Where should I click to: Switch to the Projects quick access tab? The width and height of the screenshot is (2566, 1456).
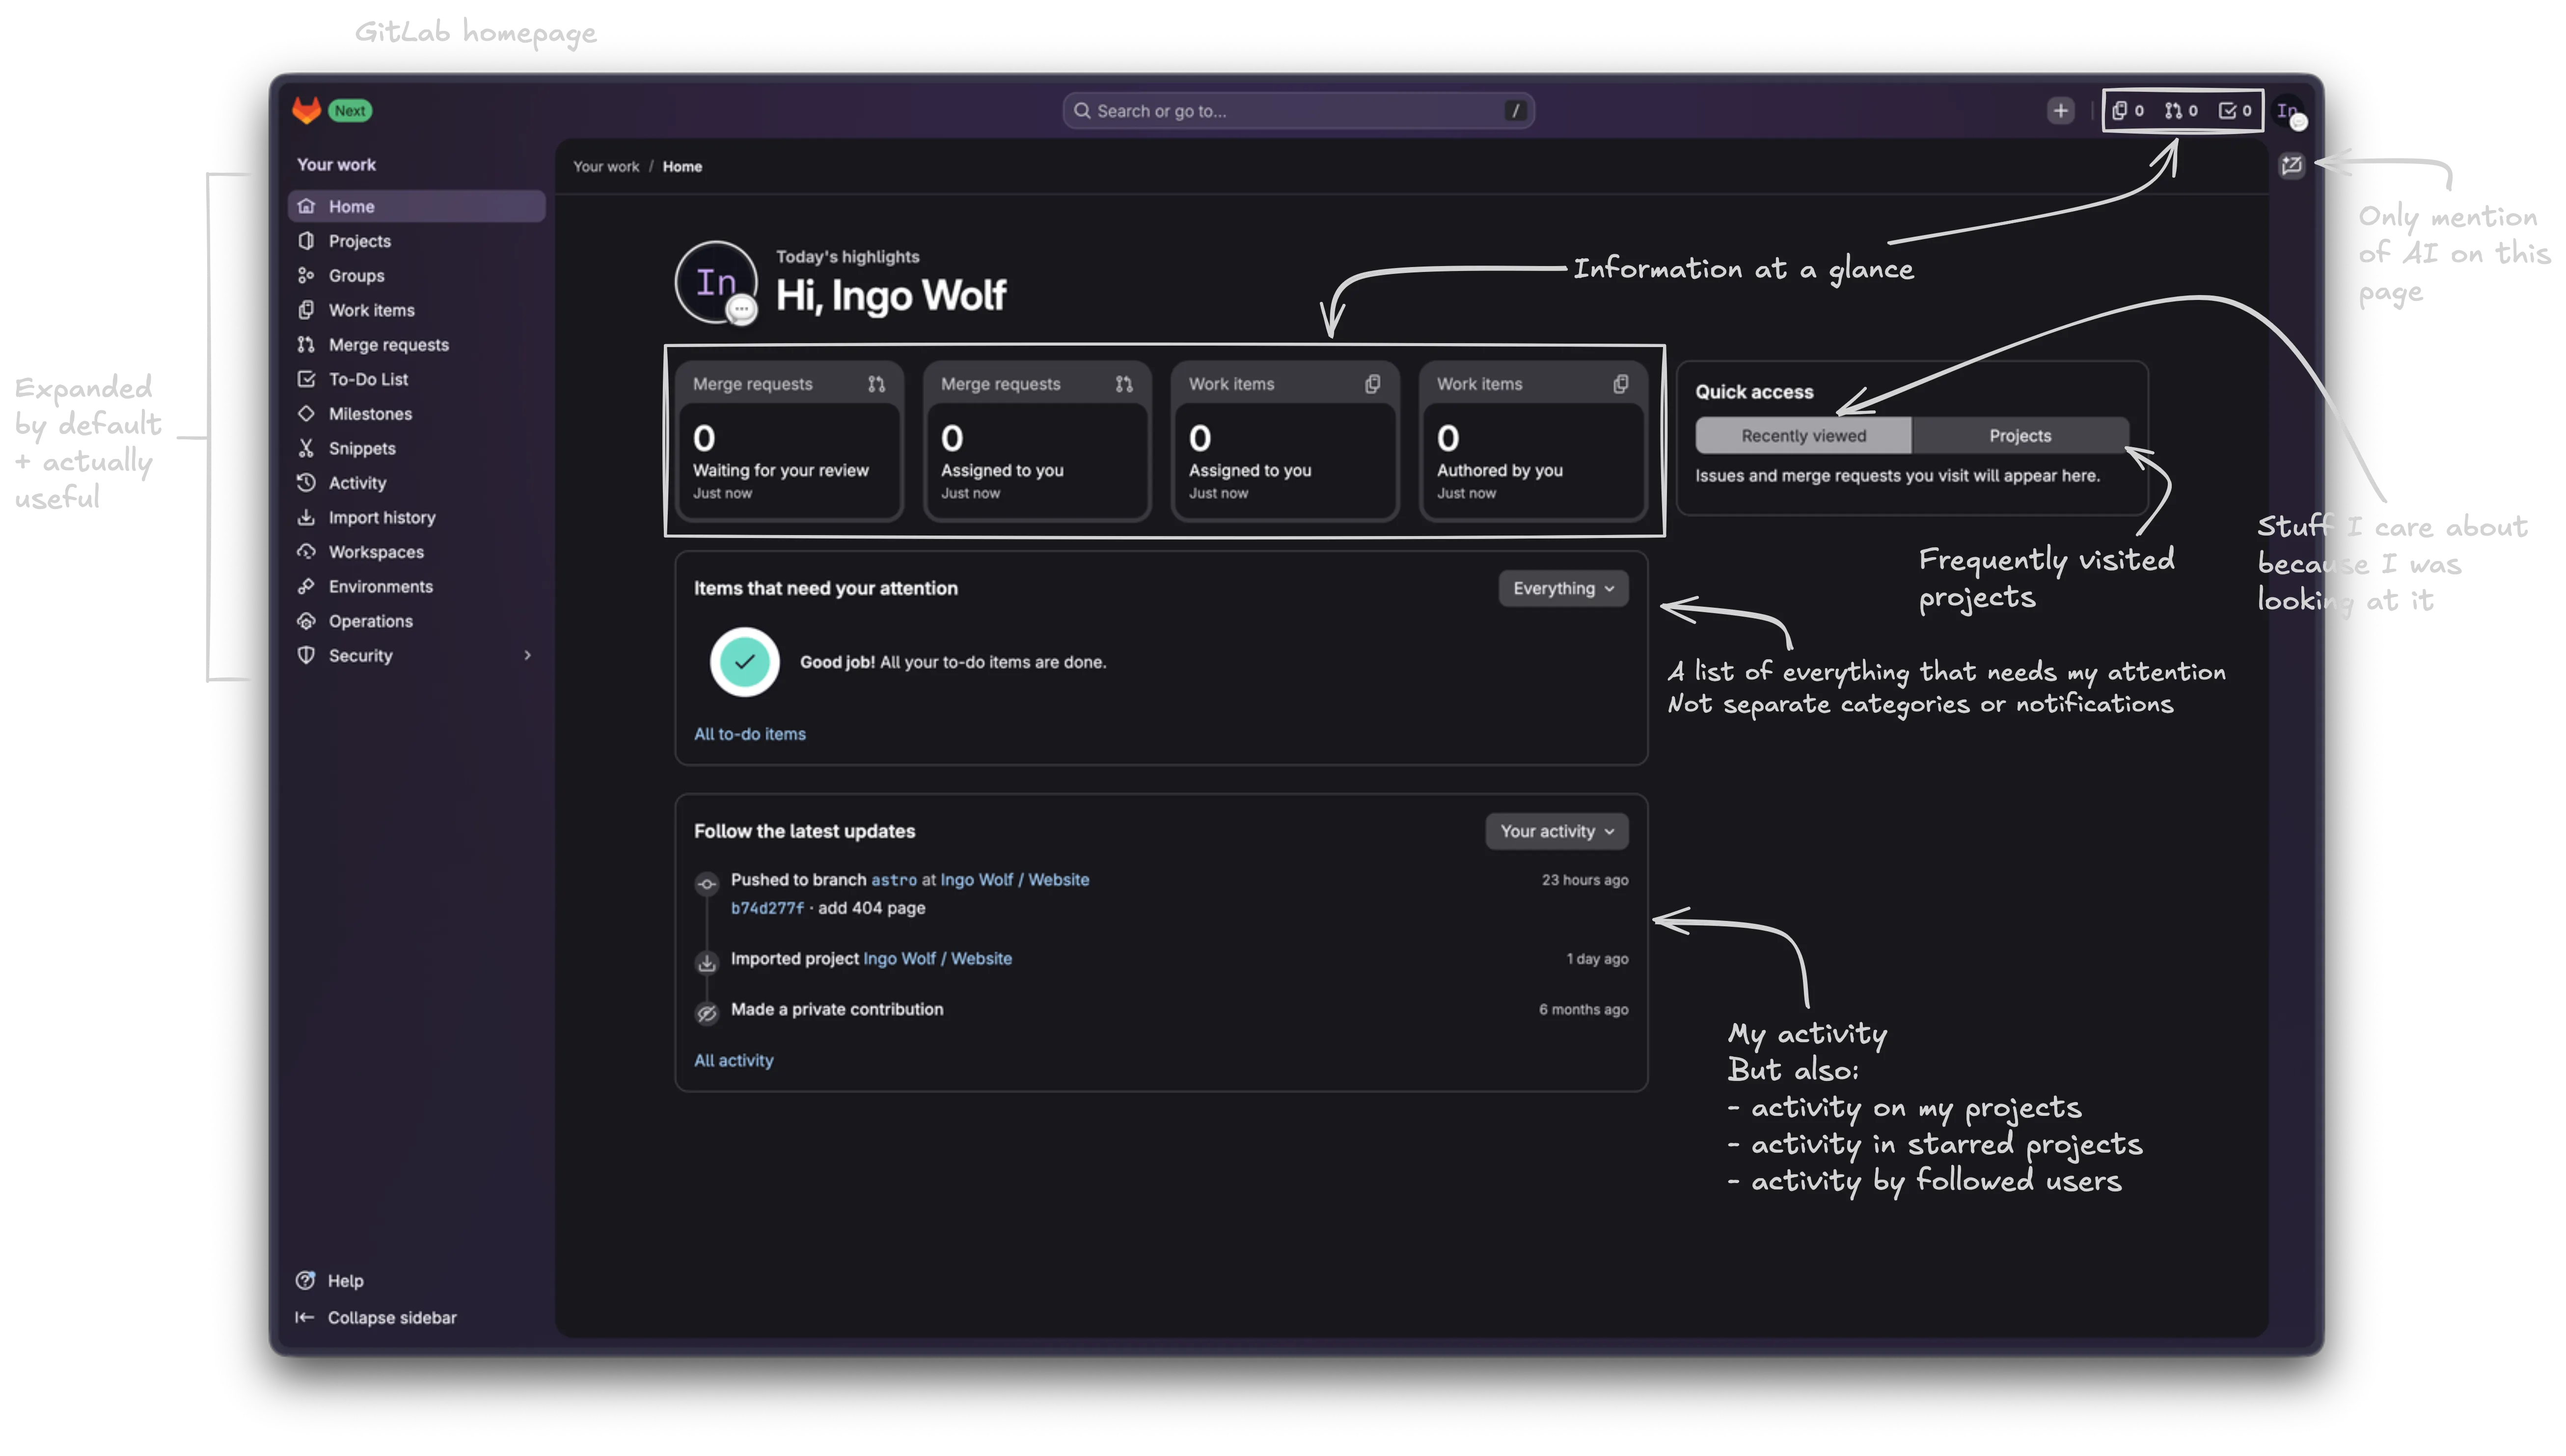(2019, 435)
